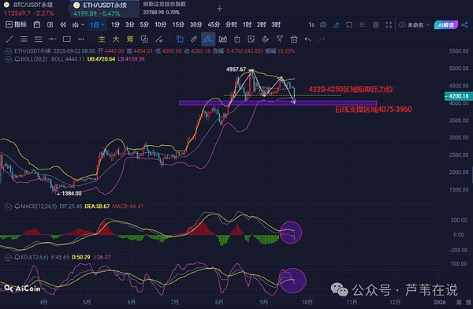This screenshot has height=309, width=473.
Task: Toggle the 大 large orders indicator
Action: [116, 39]
